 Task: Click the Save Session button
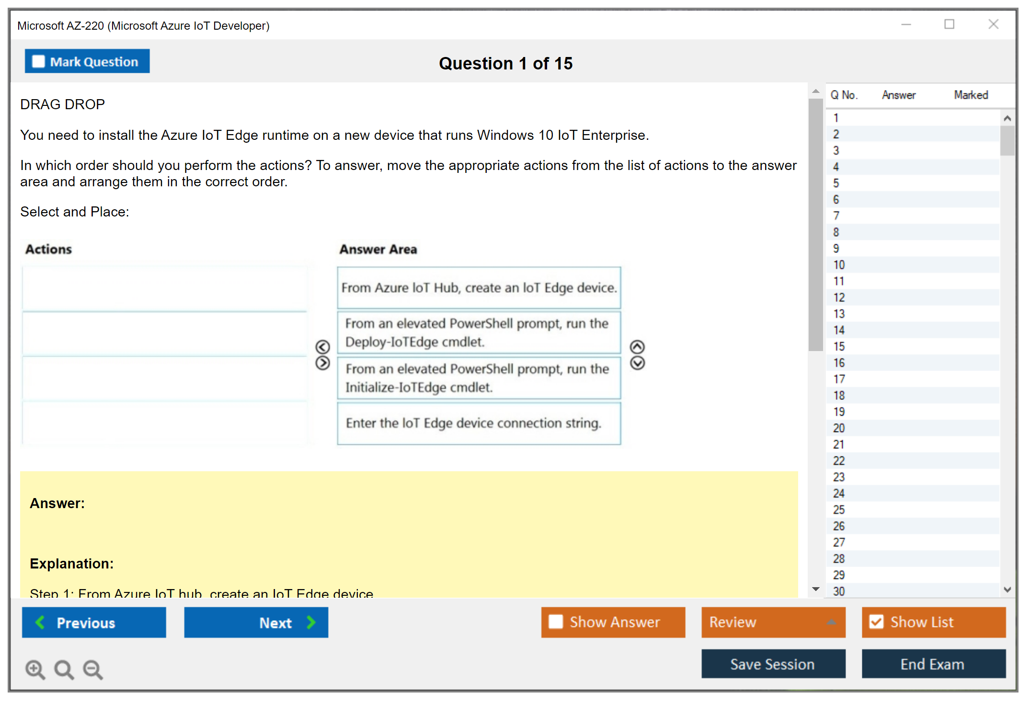pyautogui.click(x=773, y=664)
